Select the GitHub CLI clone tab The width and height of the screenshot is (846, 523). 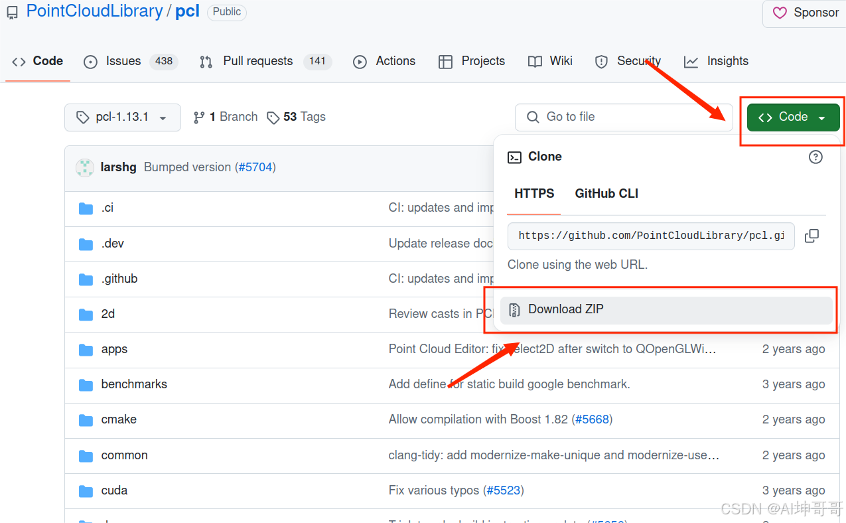[x=606, y=194]
